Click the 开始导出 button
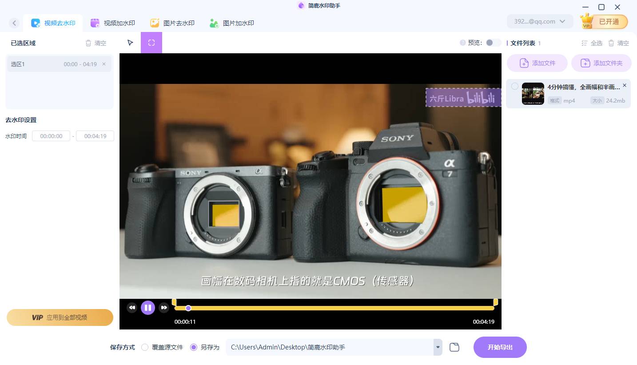Image resolution: width=637 pixels, height=365 pixels. [500, 347]
